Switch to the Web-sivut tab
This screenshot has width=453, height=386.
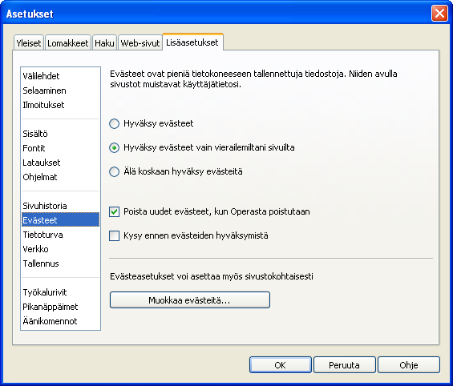pos(140,43)
